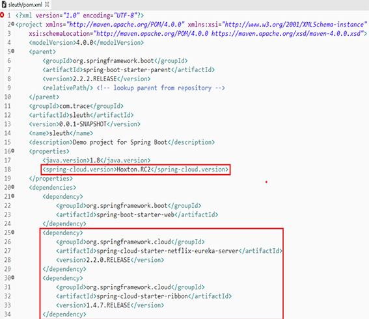Click the error marker on line 1
Image resolution: width=369 pixels, height=319 pixels.
[2, 16]
